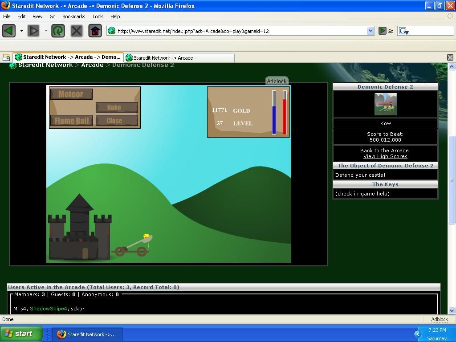The image size is (456, 342).
Task: Click the site globe icon in the address bar
Action: 112,31
